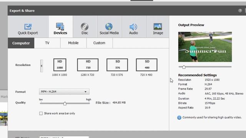Viewport: 246px width, 138px height.
Task: Open the Social Media export tab
Action: pos(109,26)
